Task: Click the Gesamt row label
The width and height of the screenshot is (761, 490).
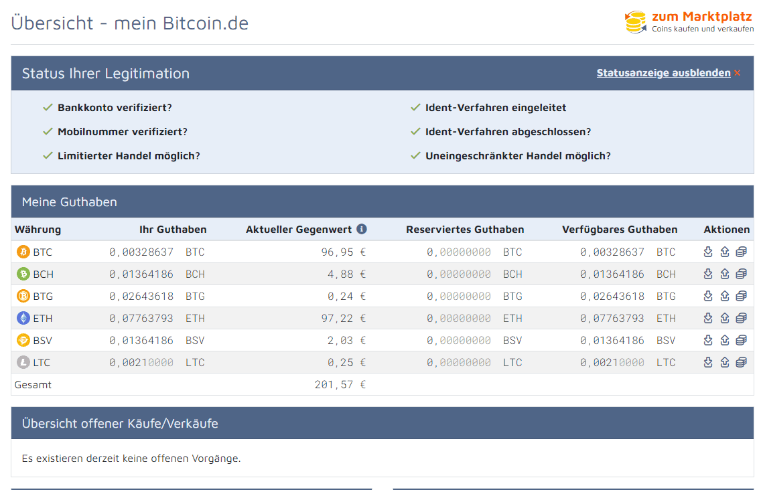Action: (33, 385)
